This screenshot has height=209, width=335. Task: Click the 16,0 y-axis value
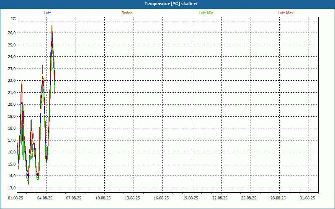click(x=12, y=152)
